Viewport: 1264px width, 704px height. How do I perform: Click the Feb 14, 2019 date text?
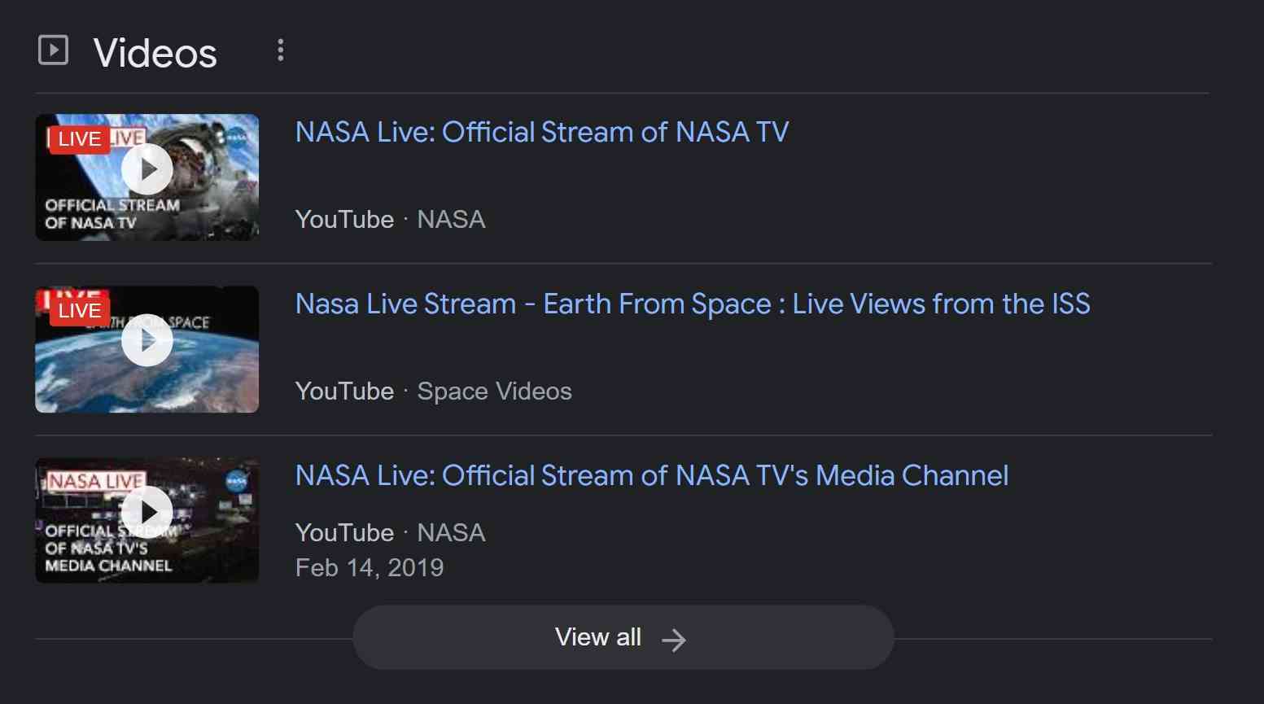coord(369,566)
